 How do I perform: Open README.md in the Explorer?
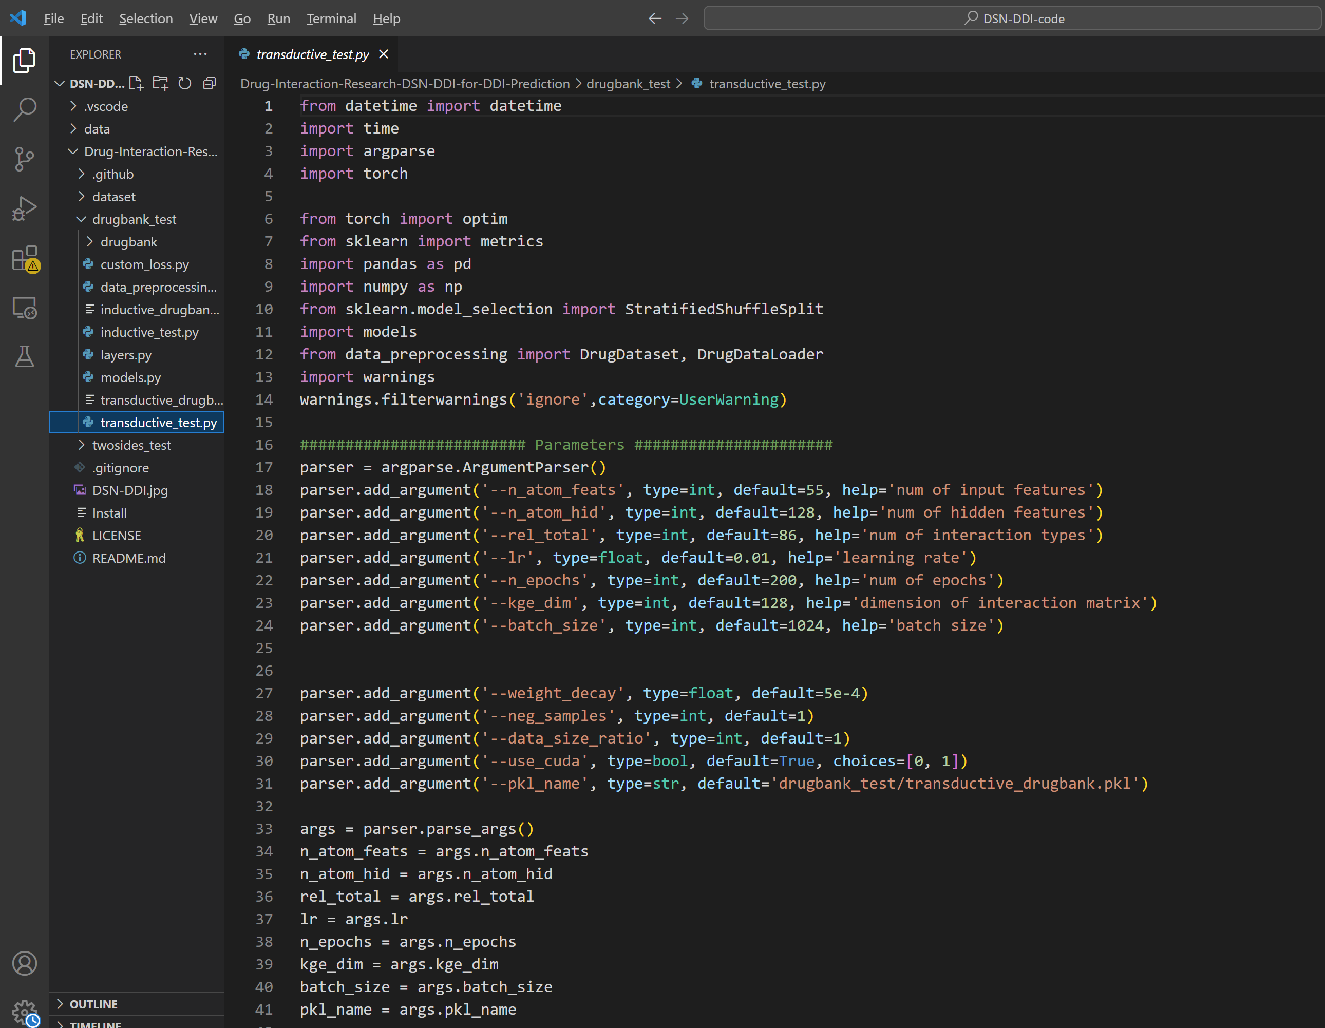[128, 558]
